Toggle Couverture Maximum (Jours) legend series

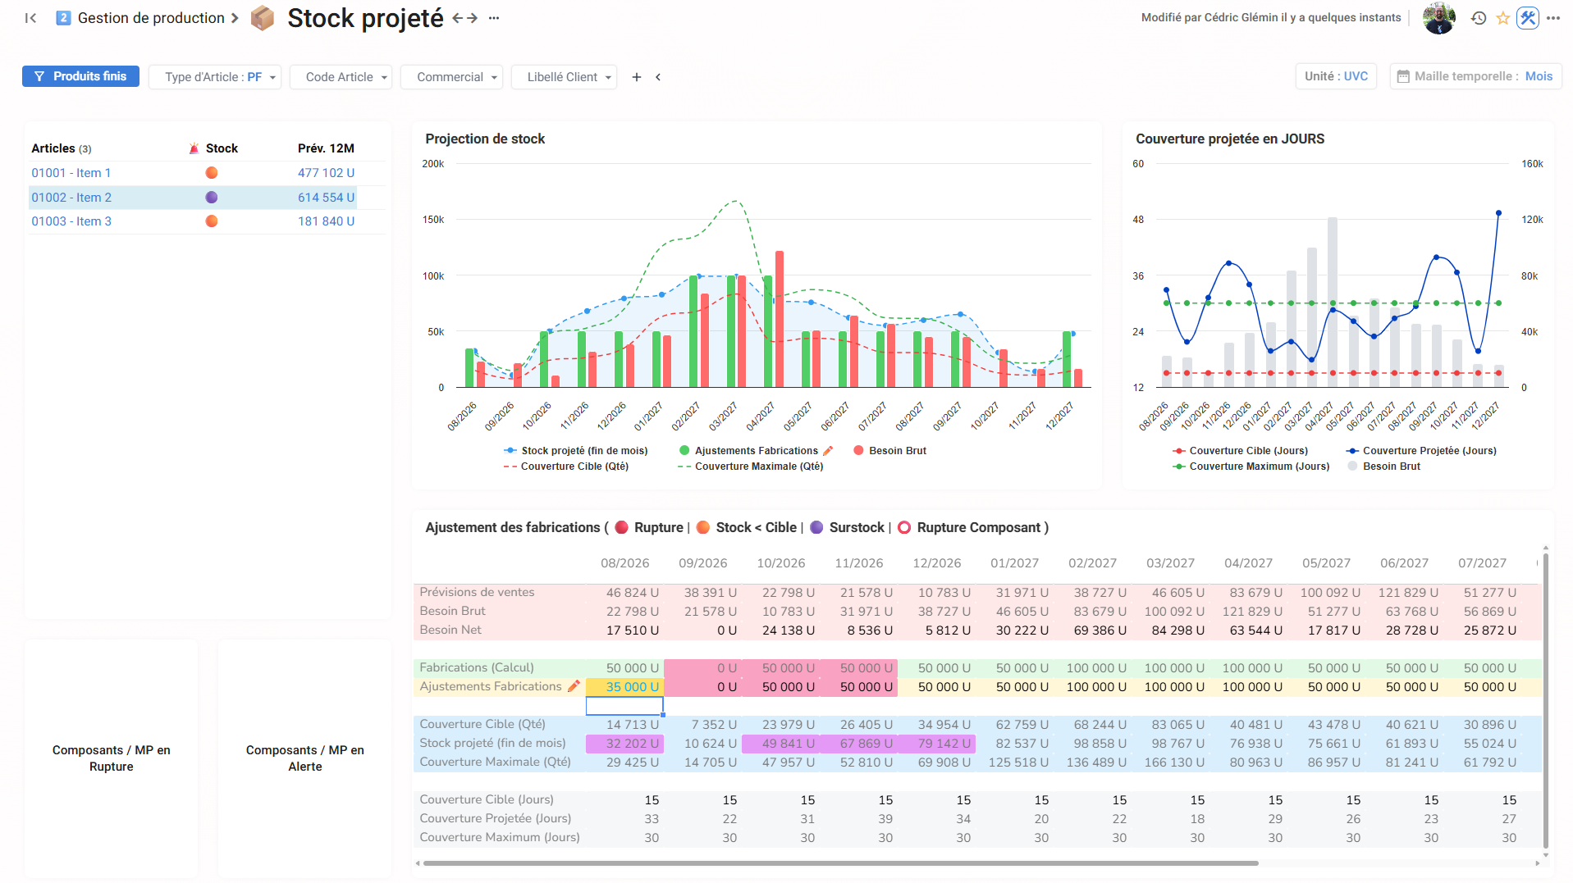1251,467
